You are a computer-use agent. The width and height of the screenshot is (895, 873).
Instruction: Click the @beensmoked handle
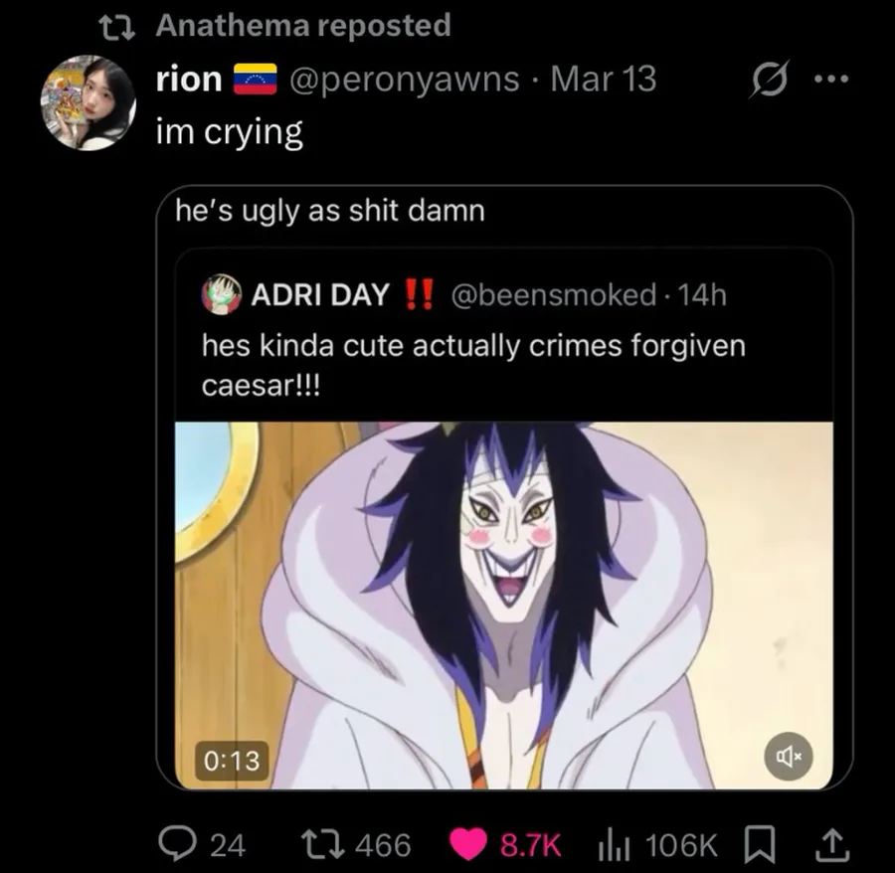click(x=553, y=295)
